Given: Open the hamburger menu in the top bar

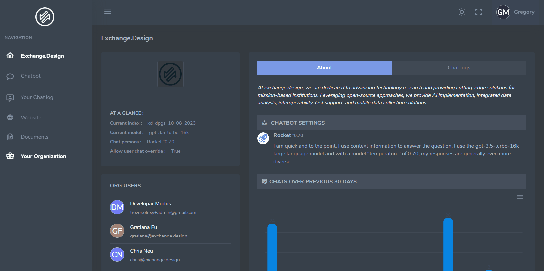Looking at the screenshot, I should pos(108,12).
